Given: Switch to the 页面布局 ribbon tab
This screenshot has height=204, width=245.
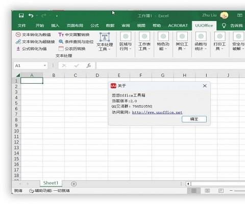Looking at the screenshot, I should (75, 25).
